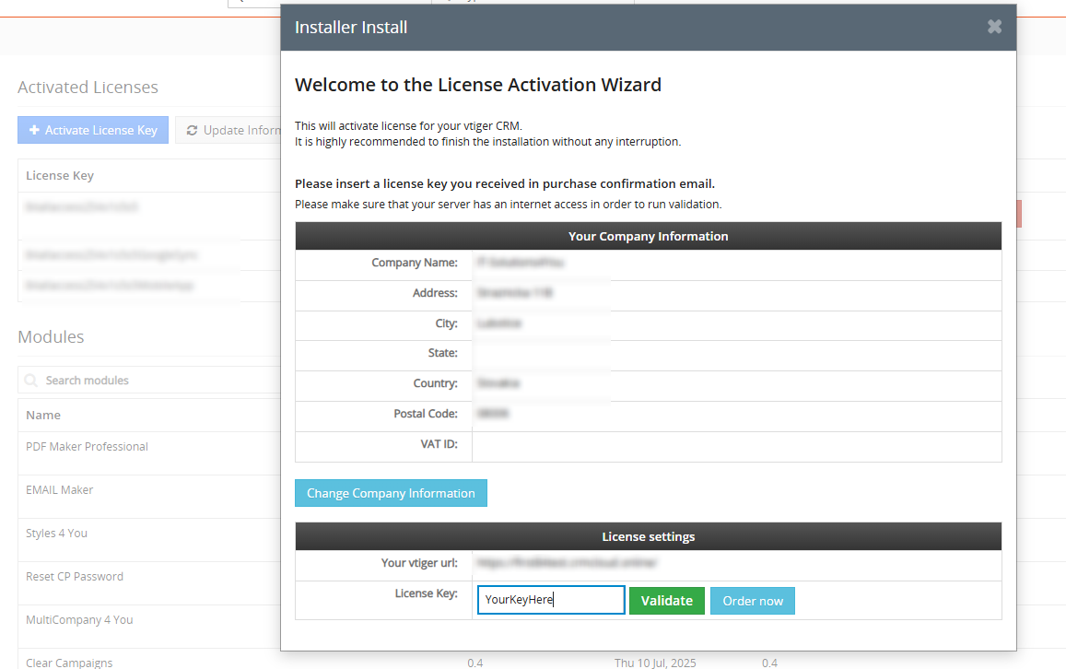Click the Your vtiger url value
This screenshot has width=1066, height=669.
567,563
